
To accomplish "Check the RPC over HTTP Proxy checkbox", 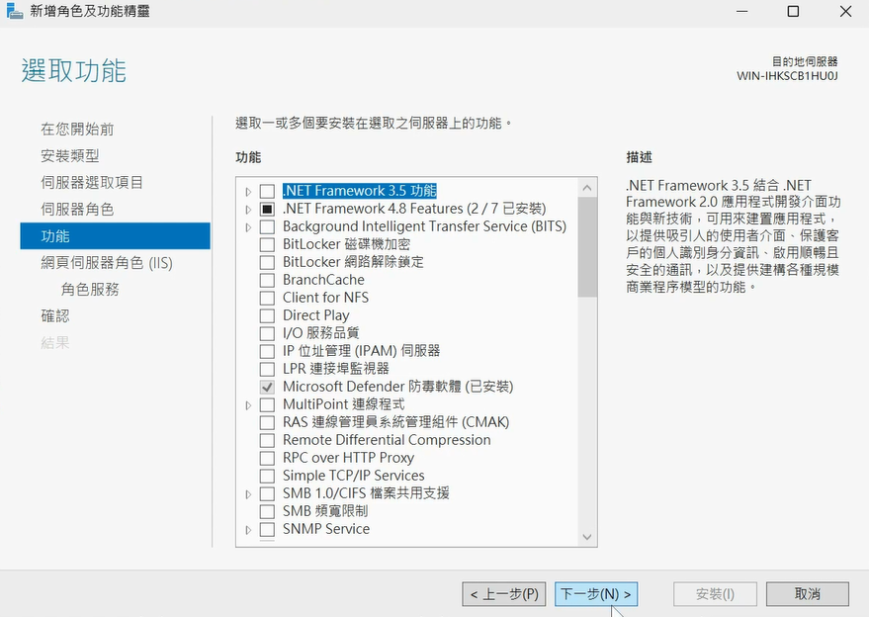I will pos(267,458).
